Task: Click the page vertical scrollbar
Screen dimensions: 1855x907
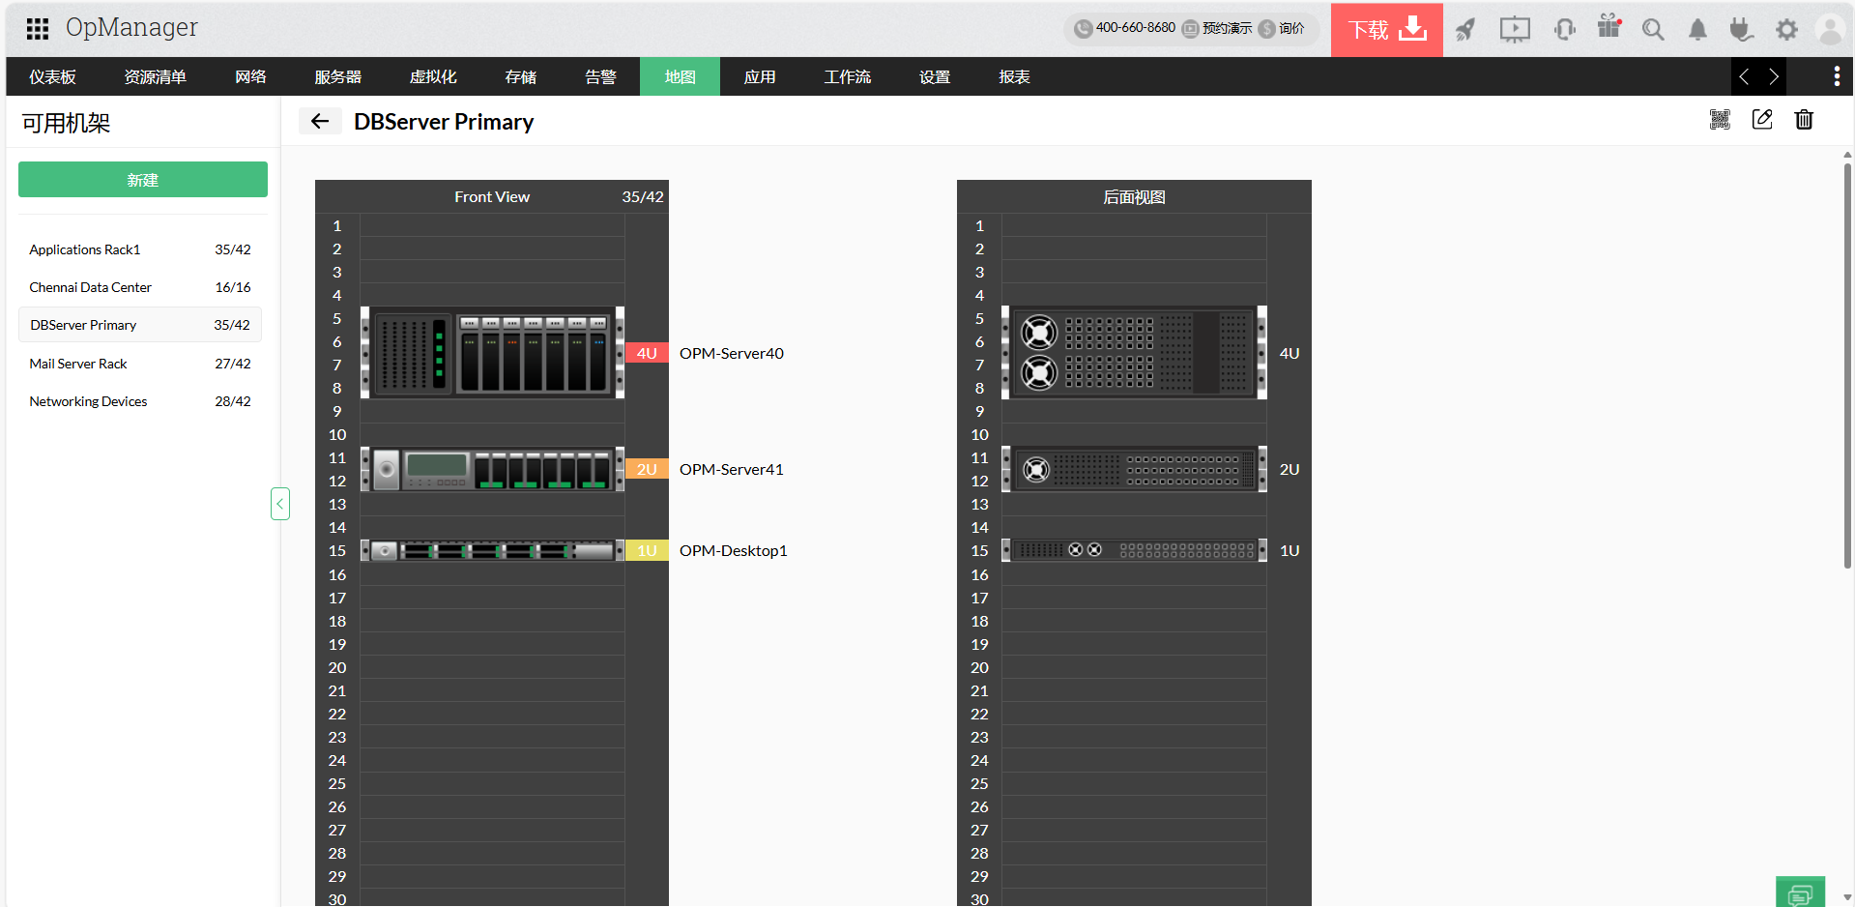Action: (1847, 366)
